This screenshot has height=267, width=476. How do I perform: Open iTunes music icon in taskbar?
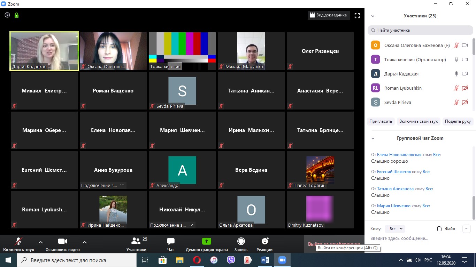pyautogui.click(x=214, y=260)
